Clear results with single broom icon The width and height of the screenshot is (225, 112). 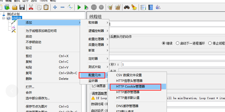(x=110, y=7)
